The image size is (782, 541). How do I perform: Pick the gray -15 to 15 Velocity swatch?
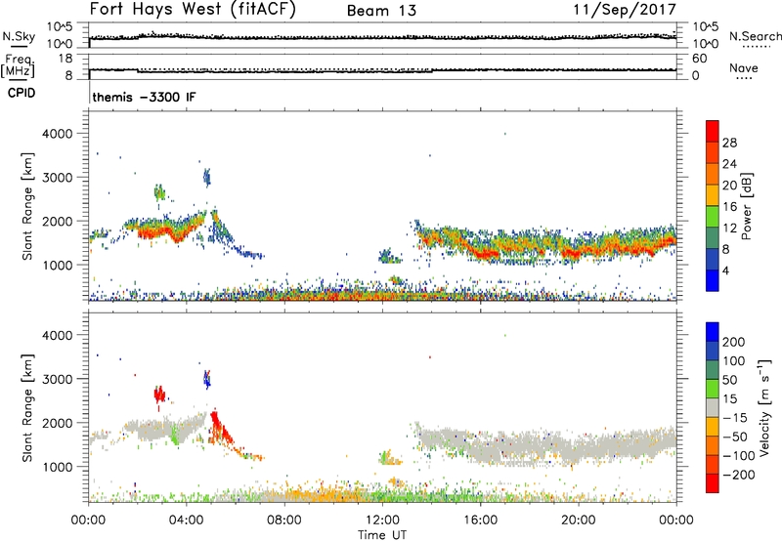tap(713, 407)
